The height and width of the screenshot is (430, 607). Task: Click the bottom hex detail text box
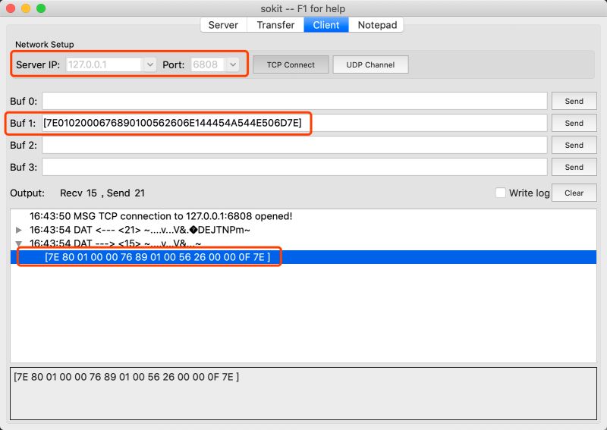pyautogui.click(x=303, y=394)
